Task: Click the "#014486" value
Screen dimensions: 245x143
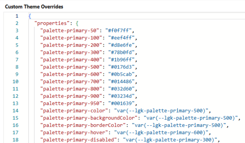Action: click(x=121, y=82)
